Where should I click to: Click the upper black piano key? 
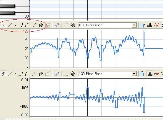click(7, 6)
